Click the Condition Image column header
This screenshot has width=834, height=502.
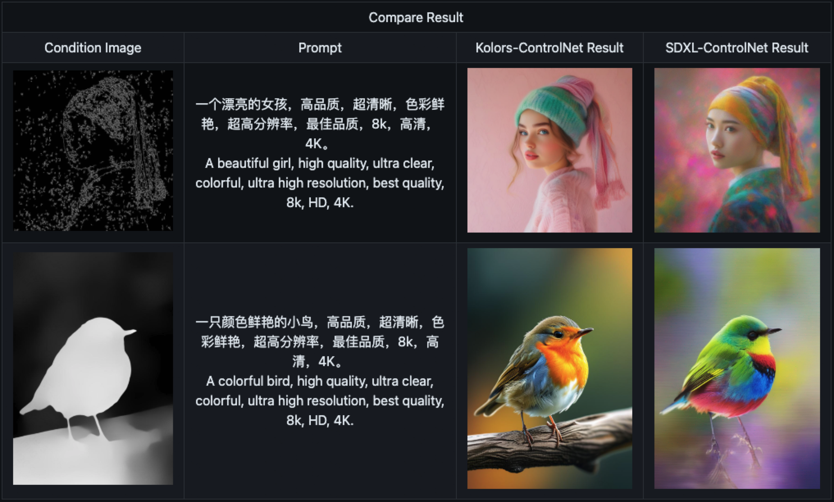pyautogui.click(x=93, y=48)
